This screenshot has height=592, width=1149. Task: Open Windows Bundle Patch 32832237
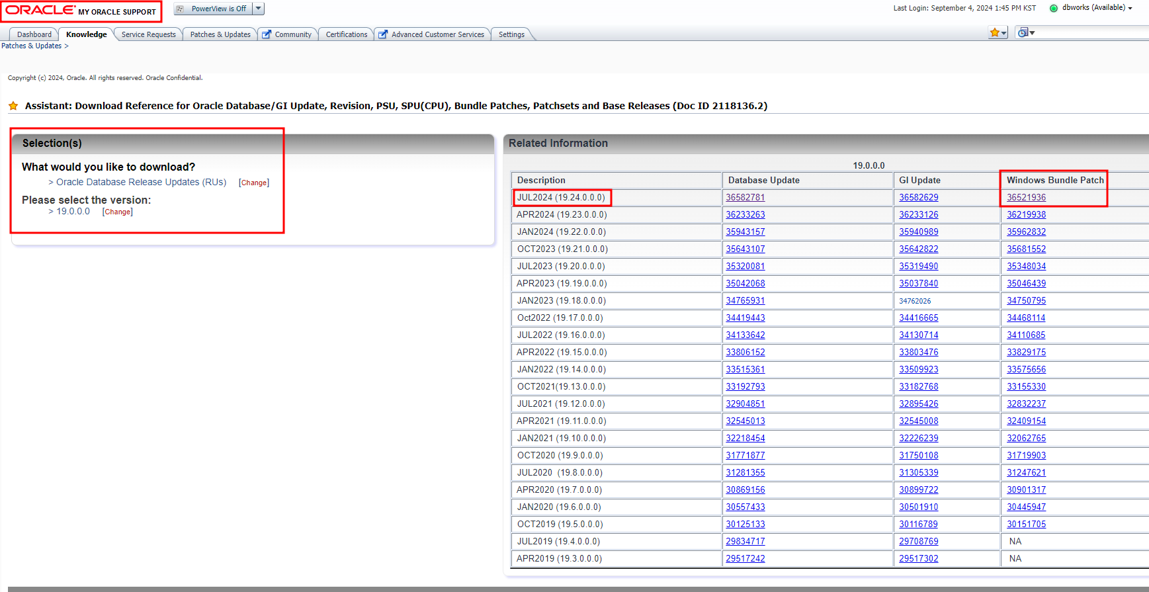point(1026,404)
